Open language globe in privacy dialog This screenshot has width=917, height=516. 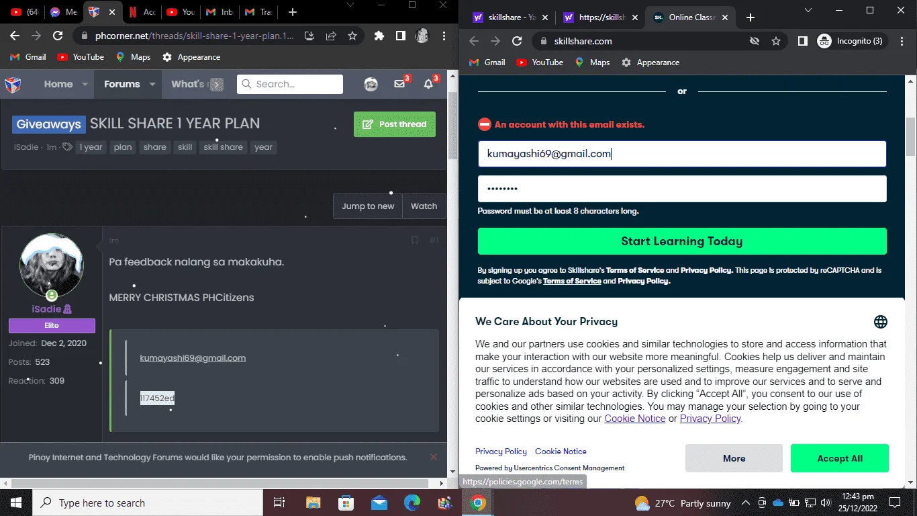881,322
